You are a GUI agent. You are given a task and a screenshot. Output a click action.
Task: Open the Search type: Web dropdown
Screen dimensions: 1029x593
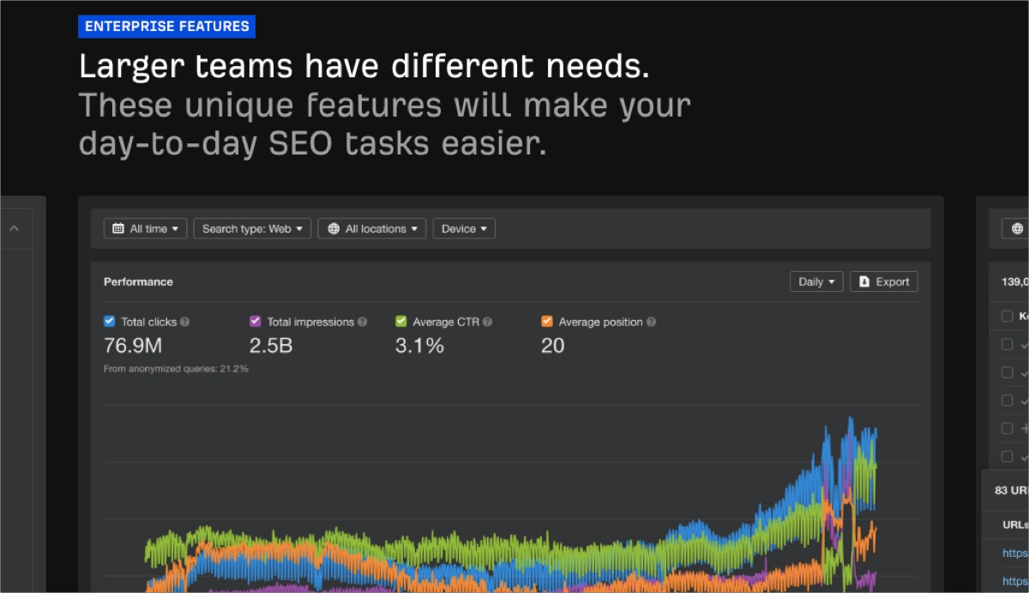click(251, 228)
